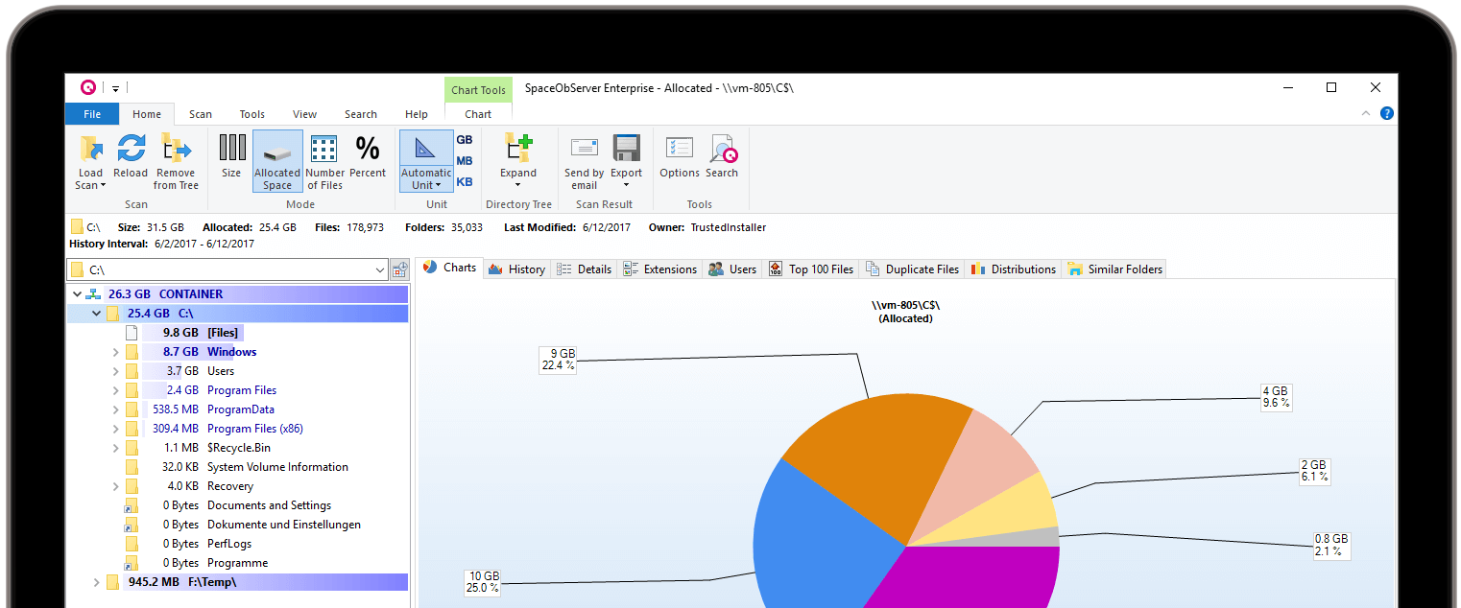Open the Charts tab
Image resolution: width=1461 pixels, height=608 pixels.
pos(450,269)
